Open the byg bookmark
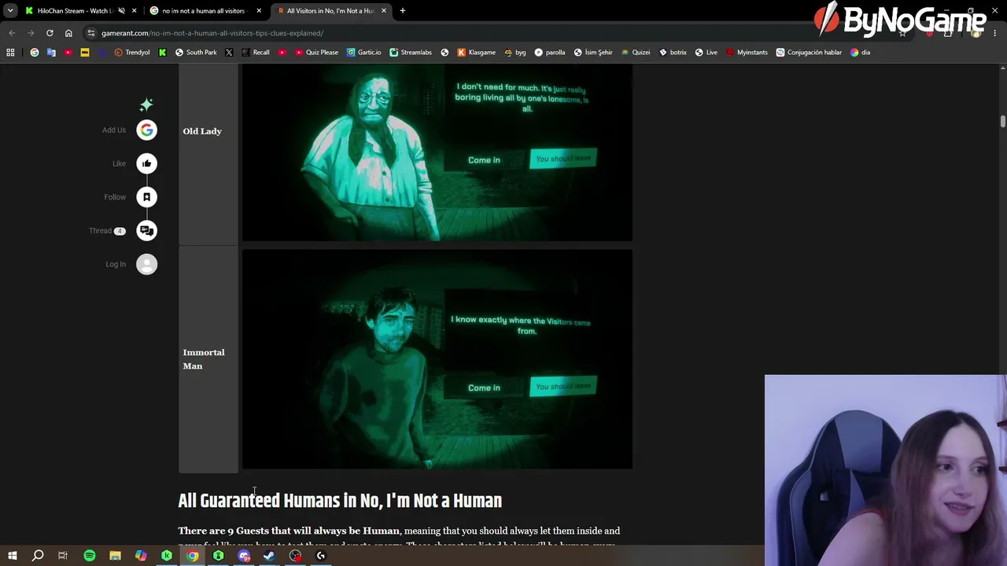This screenshot has height=566, width=1007. 515,53
